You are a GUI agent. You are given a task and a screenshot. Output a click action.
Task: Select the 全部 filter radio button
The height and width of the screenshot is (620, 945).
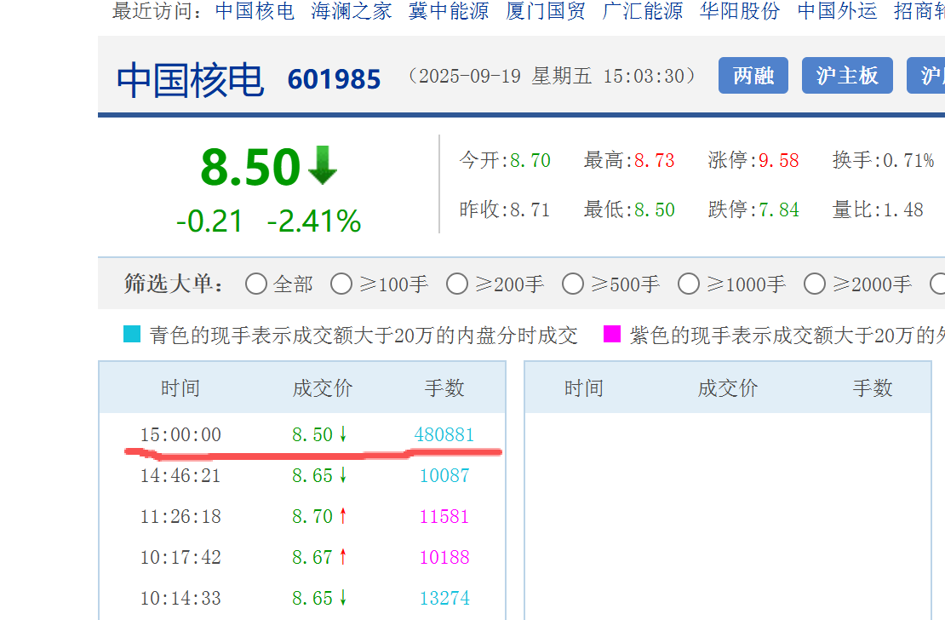[x=256, y=284]
